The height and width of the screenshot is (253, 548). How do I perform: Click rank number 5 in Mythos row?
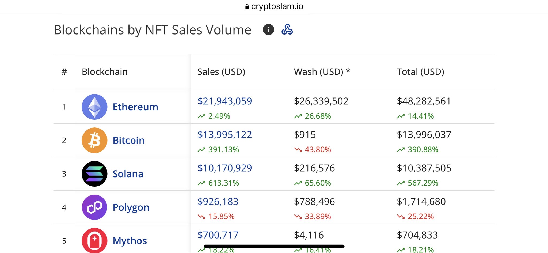click(64, 241)
